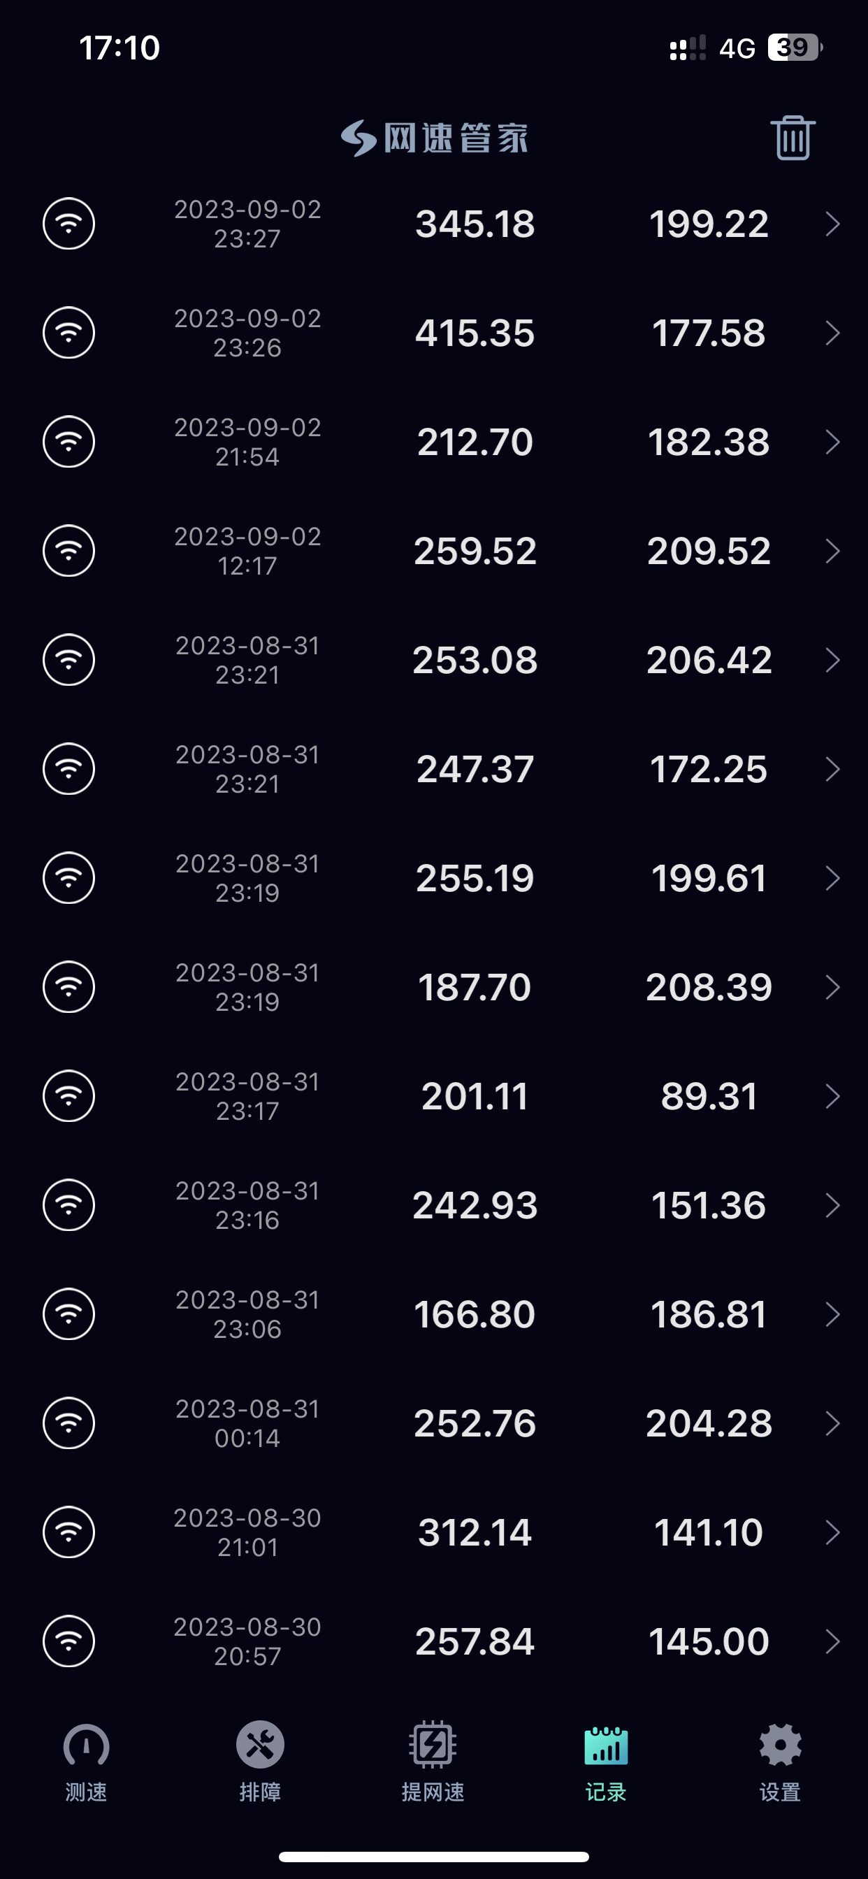
Task: Expand the 259.52 record chevron
Action: coord(832,551)
